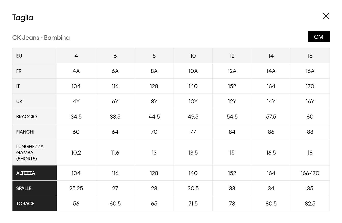Click the BRACCIO value 44.5
This screenshot has height=223, width=342.
[154, 117]
